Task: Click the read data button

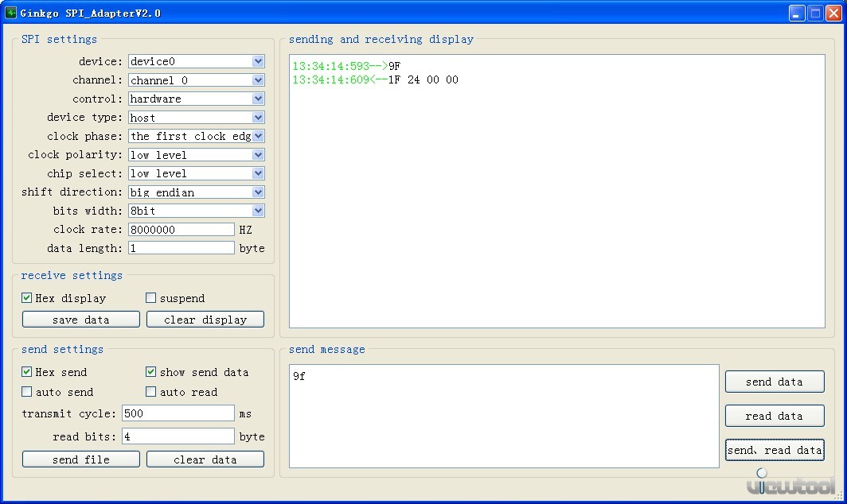Action: [x=775, y=416]
